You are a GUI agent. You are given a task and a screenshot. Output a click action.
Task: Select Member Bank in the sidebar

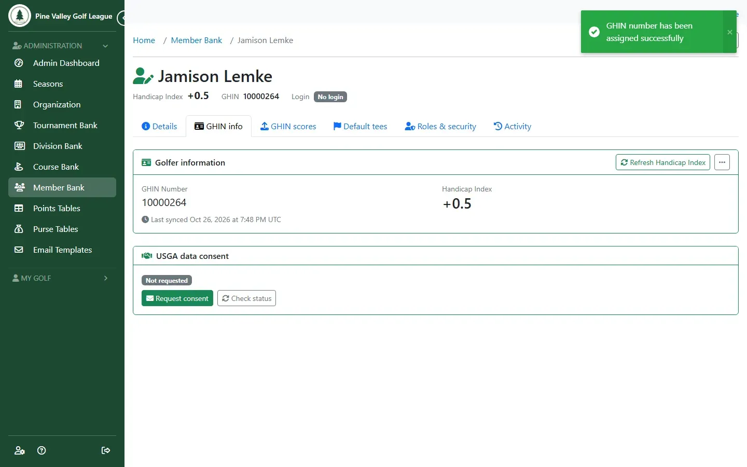(x=62, y=187)
